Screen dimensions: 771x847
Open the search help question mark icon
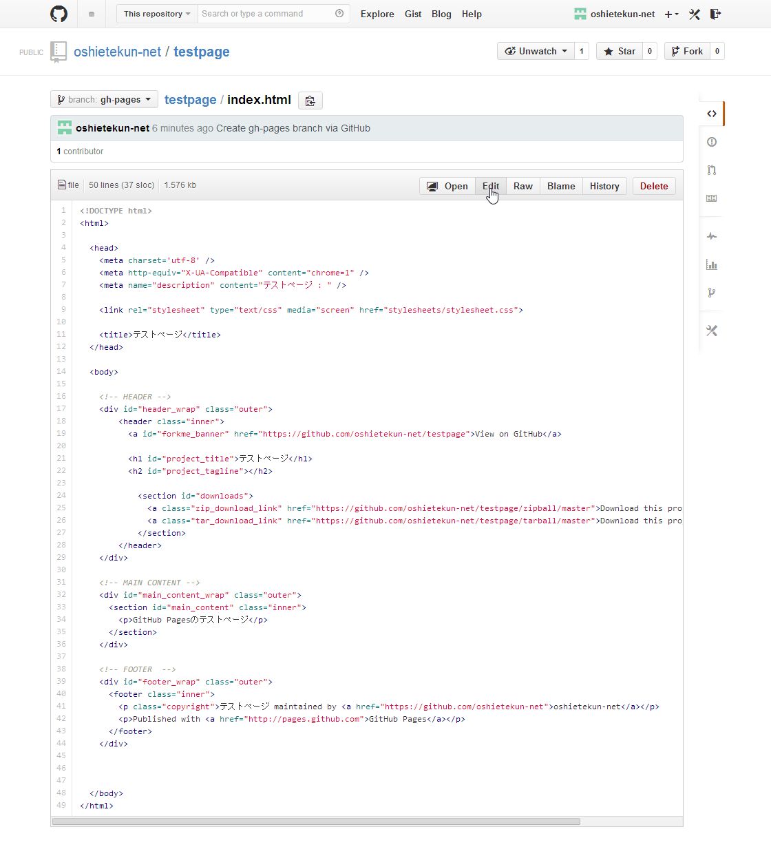339,14
